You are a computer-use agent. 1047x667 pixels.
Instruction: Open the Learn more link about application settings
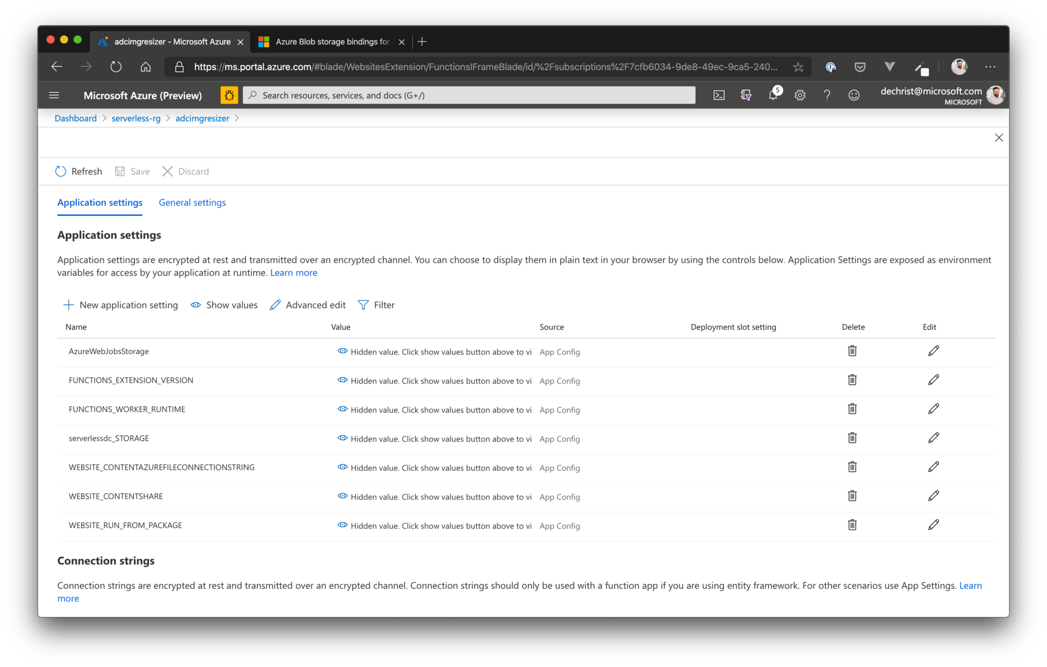point(294,273)
